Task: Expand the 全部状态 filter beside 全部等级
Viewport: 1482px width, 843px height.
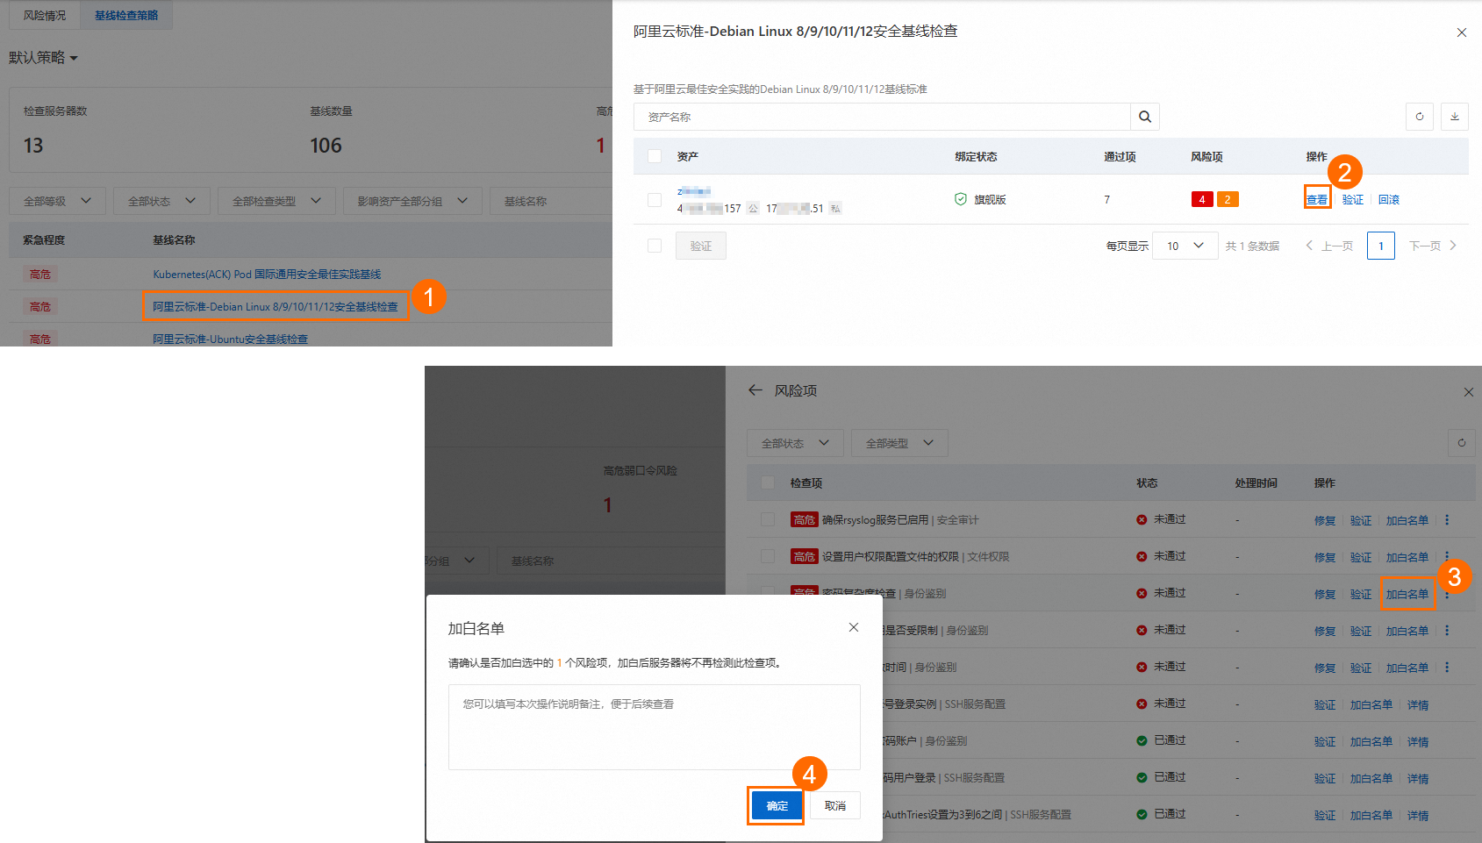Action: click(162, 201)
